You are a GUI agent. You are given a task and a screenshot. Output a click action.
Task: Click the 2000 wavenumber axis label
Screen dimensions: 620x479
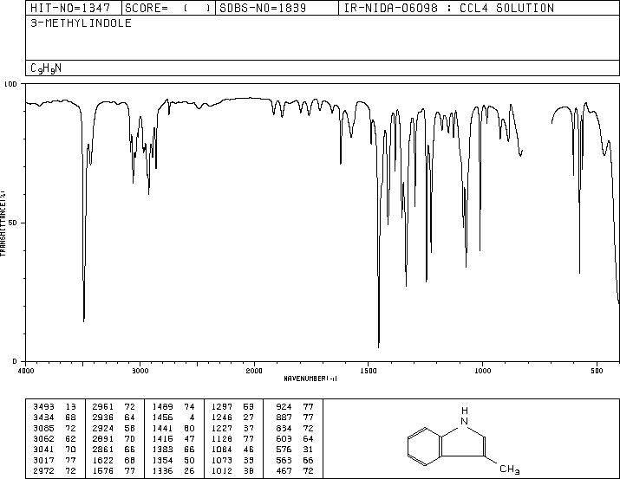tap(254, 371)
